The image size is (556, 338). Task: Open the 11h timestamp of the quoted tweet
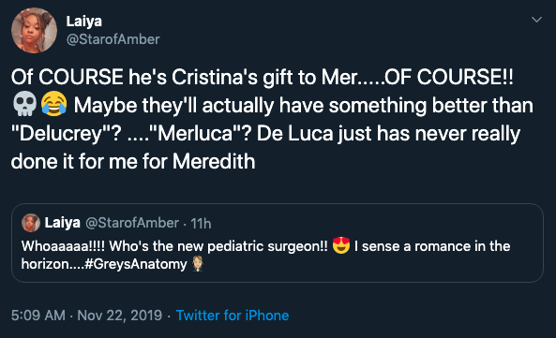pos(201,224)
